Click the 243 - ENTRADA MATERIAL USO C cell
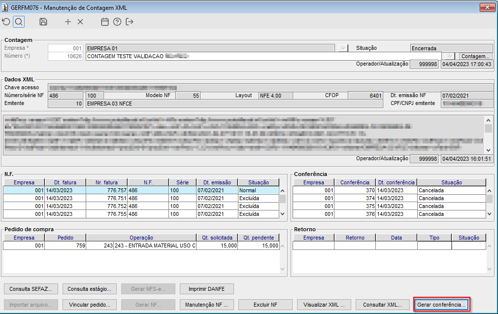 [x=155, y=245]
